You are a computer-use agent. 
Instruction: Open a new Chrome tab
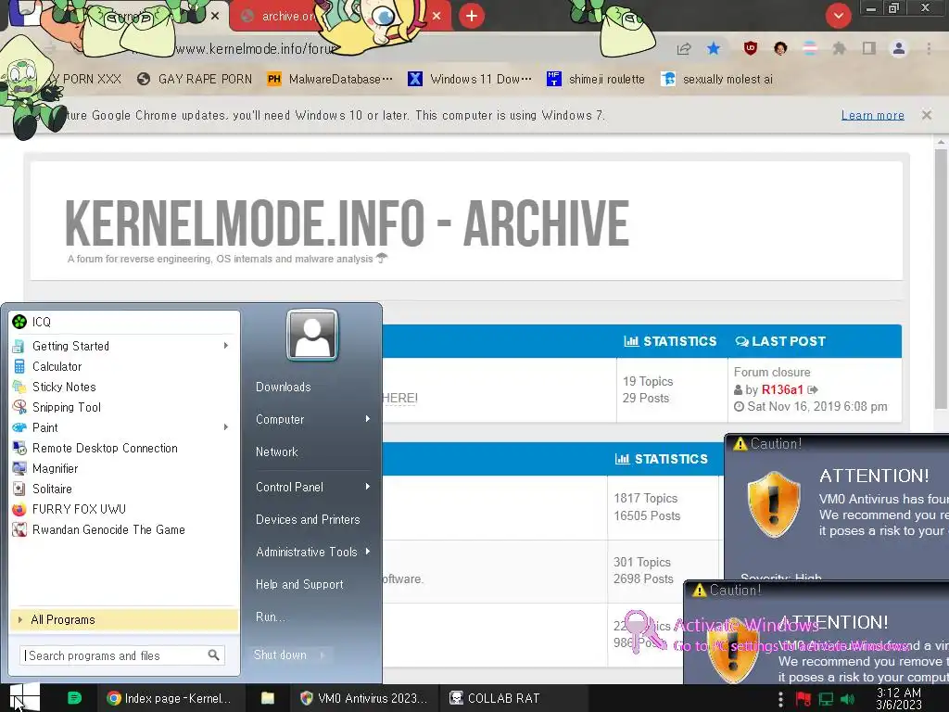(472, 16)
